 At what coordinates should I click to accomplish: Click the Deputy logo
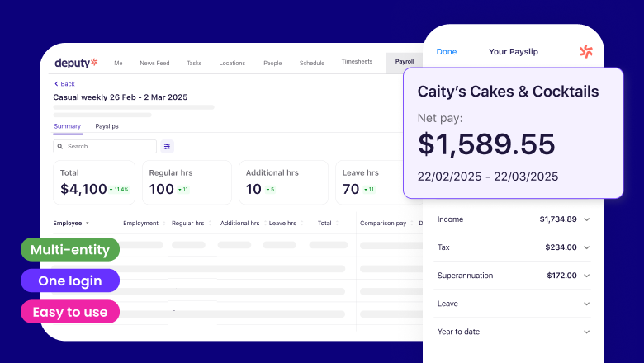(77, 63)
